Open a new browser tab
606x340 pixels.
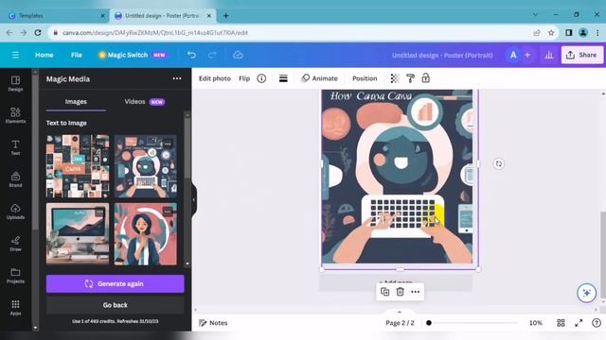225,16
